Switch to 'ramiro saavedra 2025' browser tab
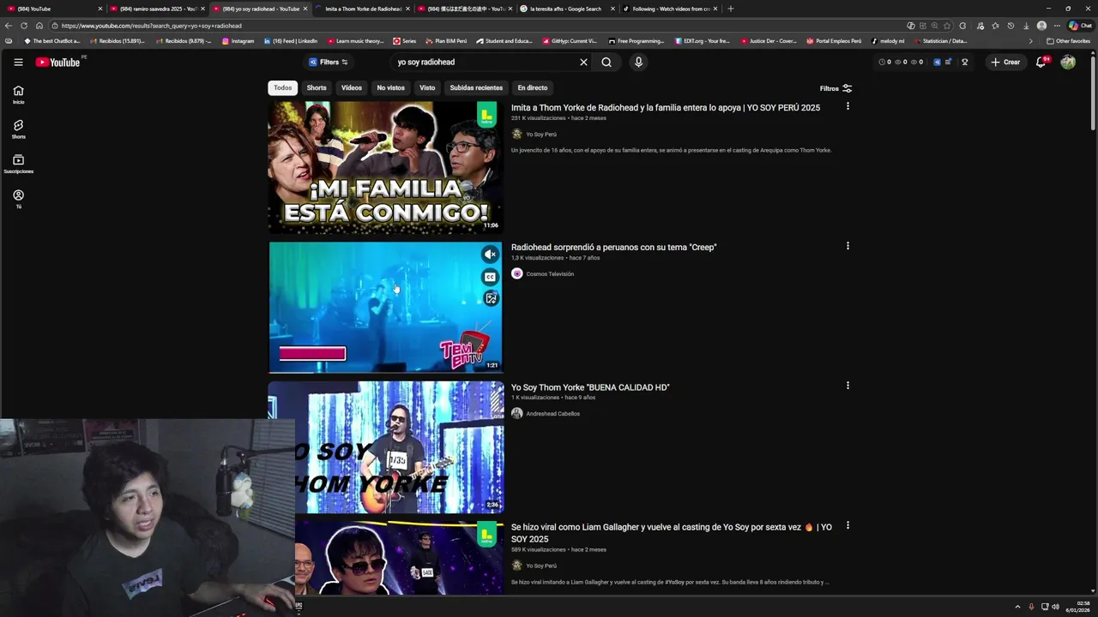Screen dimensions: 1098x617 coord(154,9)
